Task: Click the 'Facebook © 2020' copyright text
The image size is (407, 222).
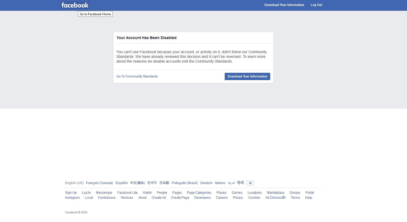Action: point(76,212)
